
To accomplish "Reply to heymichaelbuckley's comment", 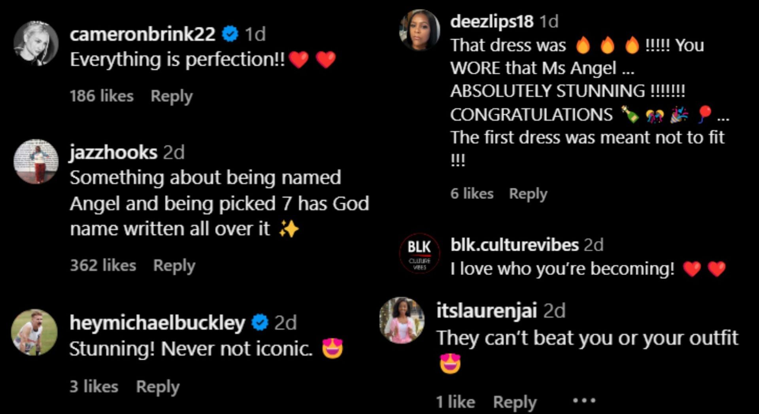I will 157,386.
